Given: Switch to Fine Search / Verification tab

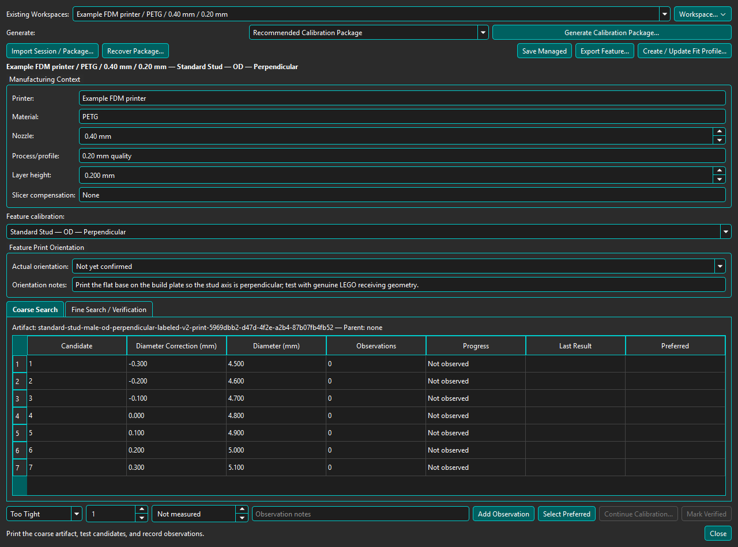Looking at the screenshot, I should (x=109, y=310).
